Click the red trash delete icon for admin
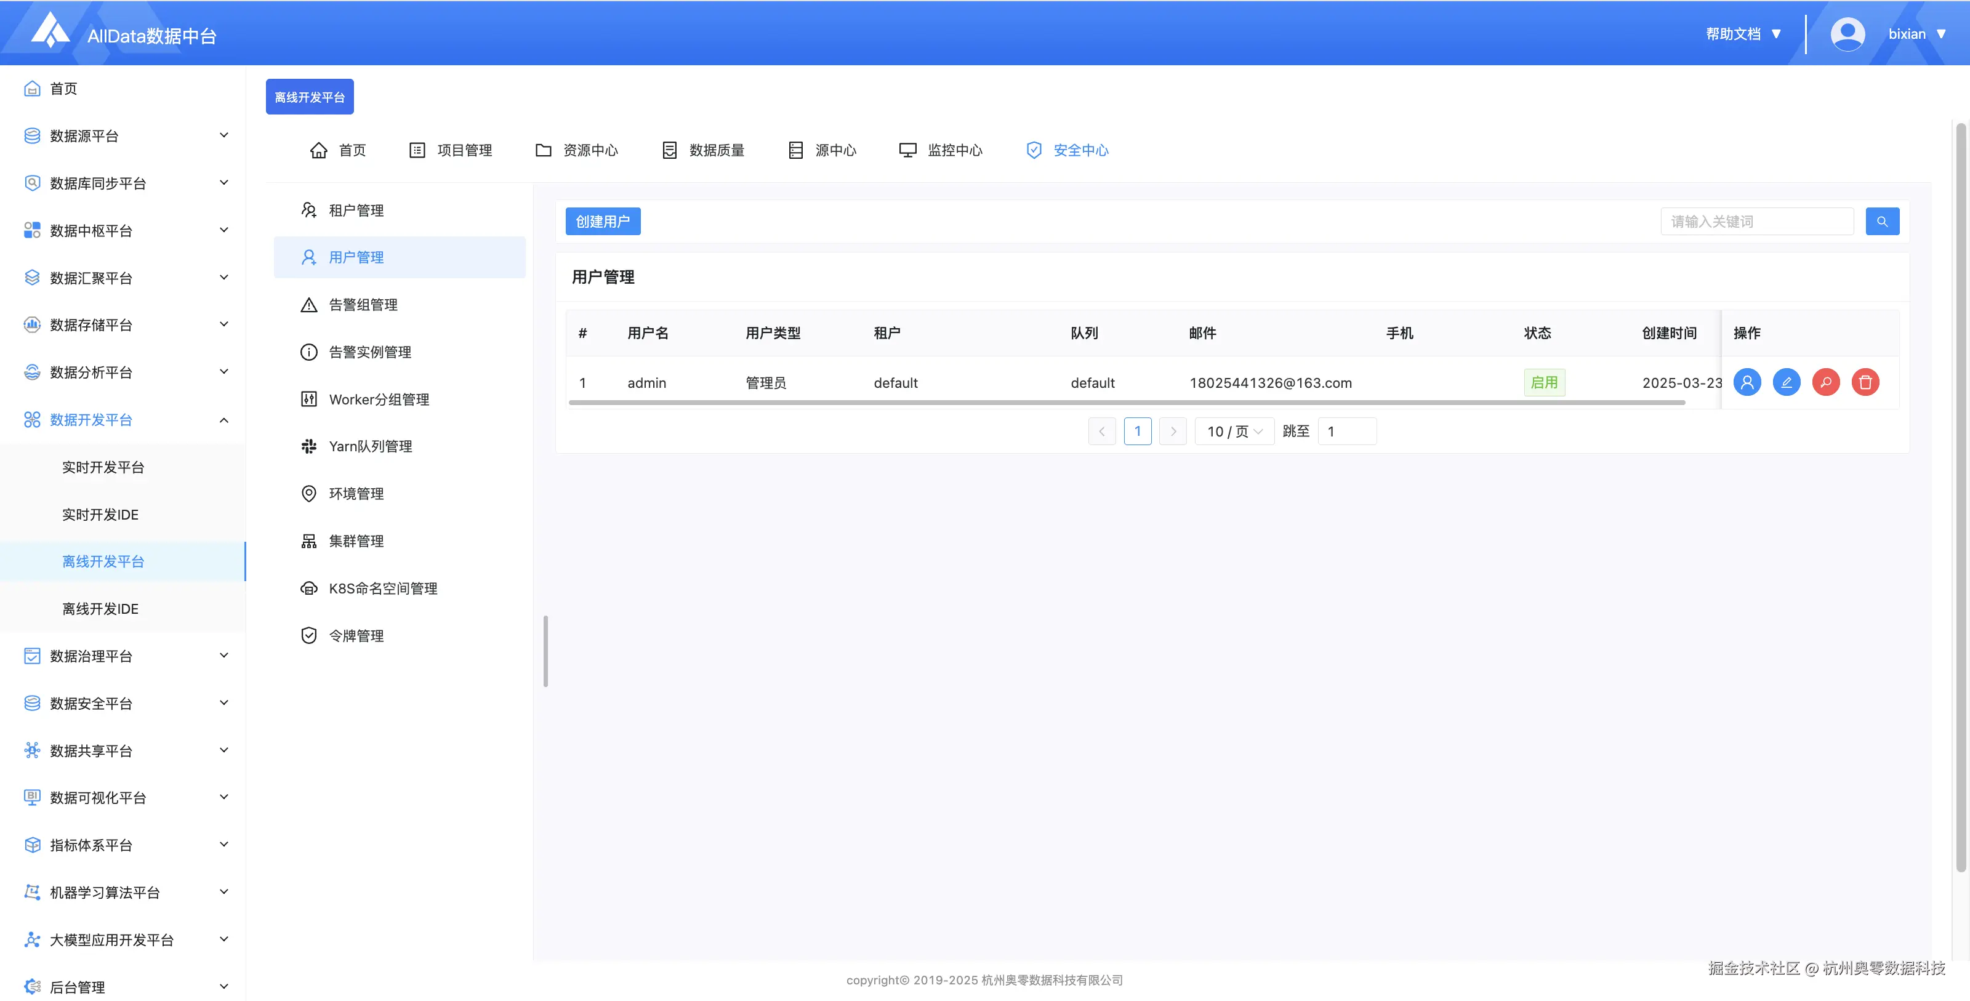This screenshot has height=1001, width=1970. click(1865, 382)
